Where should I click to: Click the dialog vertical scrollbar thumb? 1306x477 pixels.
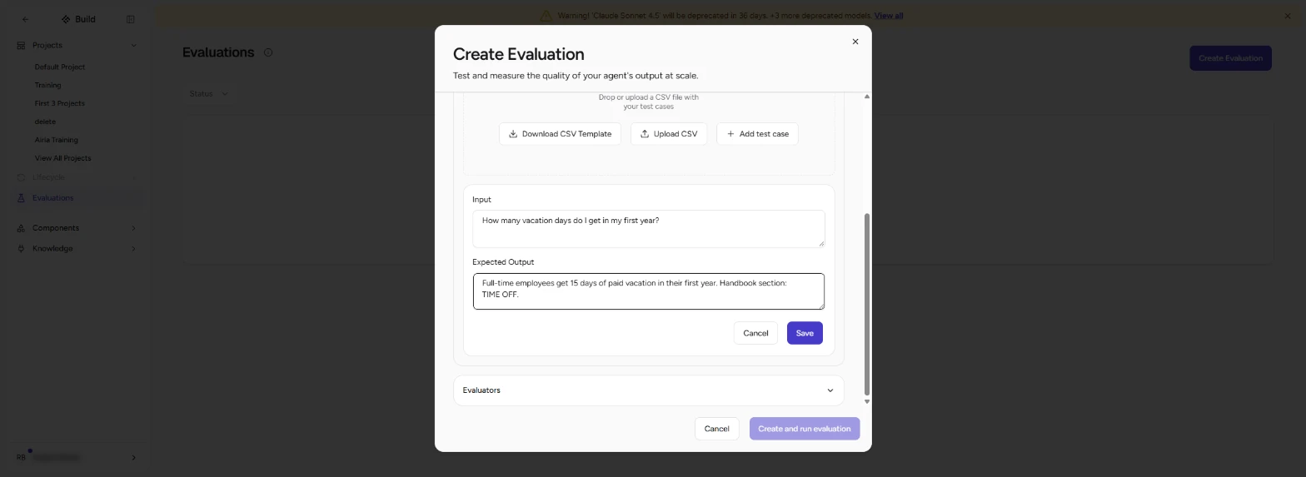tap(867, 304)
